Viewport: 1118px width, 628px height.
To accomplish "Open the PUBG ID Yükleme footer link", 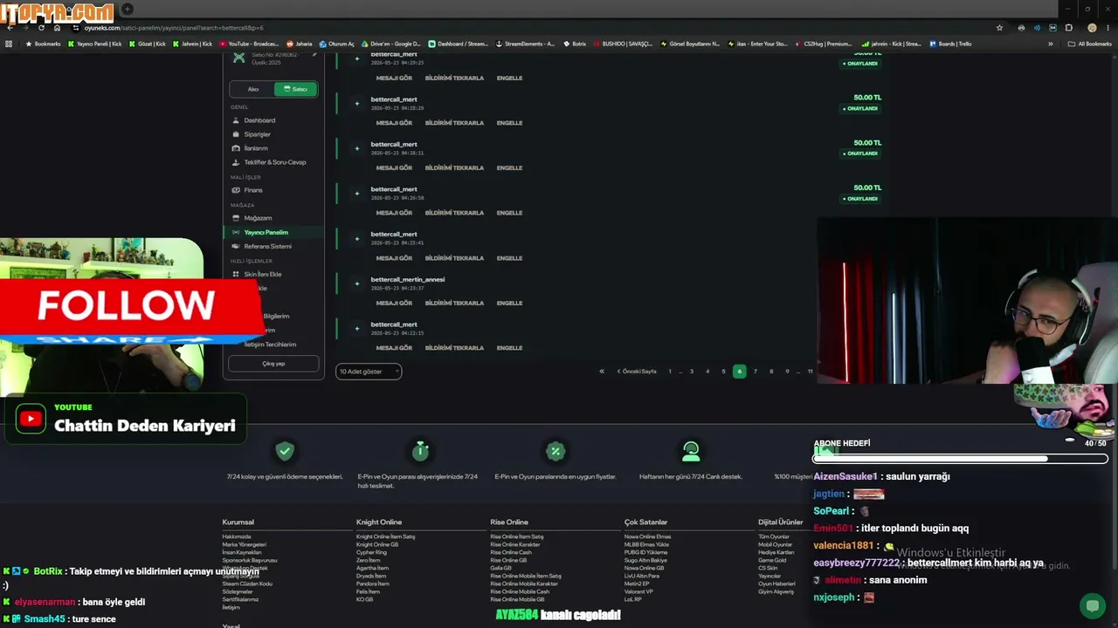I will pos(647,553).
